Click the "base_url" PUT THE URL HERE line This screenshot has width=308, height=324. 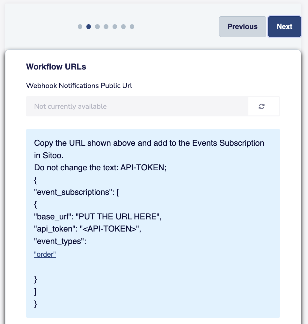pos(98,217)
